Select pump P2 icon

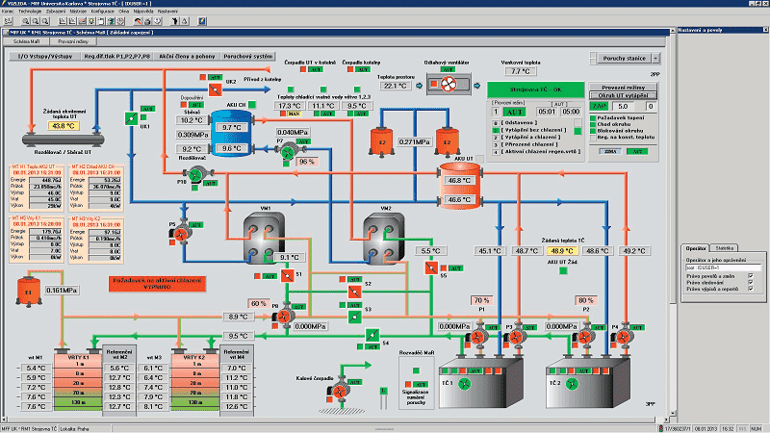(x=584, y=338)
